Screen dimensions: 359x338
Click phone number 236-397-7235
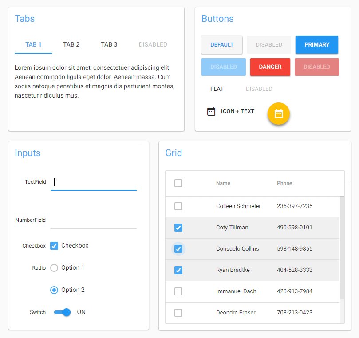pos(295,206)
